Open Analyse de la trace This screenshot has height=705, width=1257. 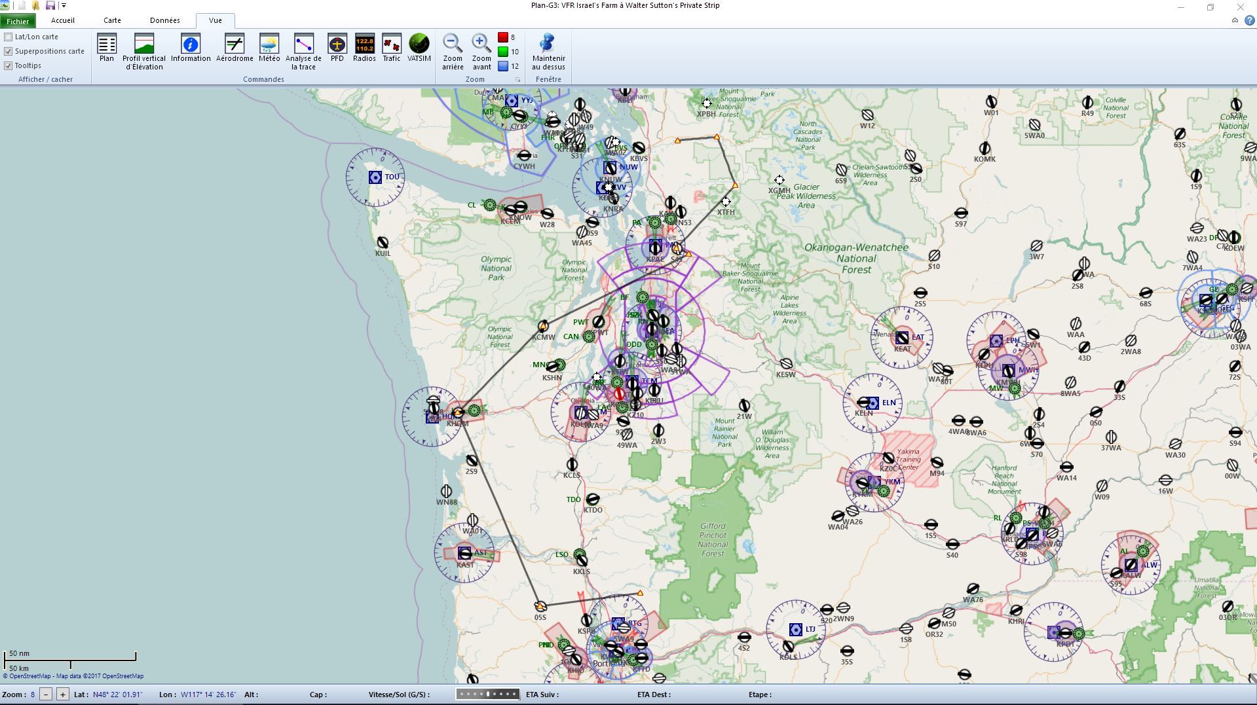(303, 52)
